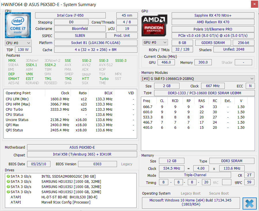Click the Socket B1 (LGA1366 FC-LGA6) platform field
Image resolution: width=259 pixels, height=211 pixels.
pyautogui.click(x=96, y=43)
